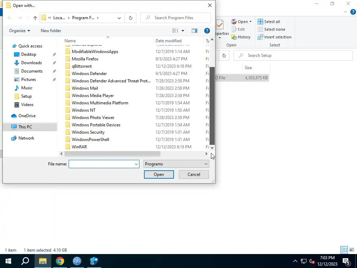The image size is (357, 268).
Task: Select the Mozilla Firefox folder
Action: pos(85,59)
